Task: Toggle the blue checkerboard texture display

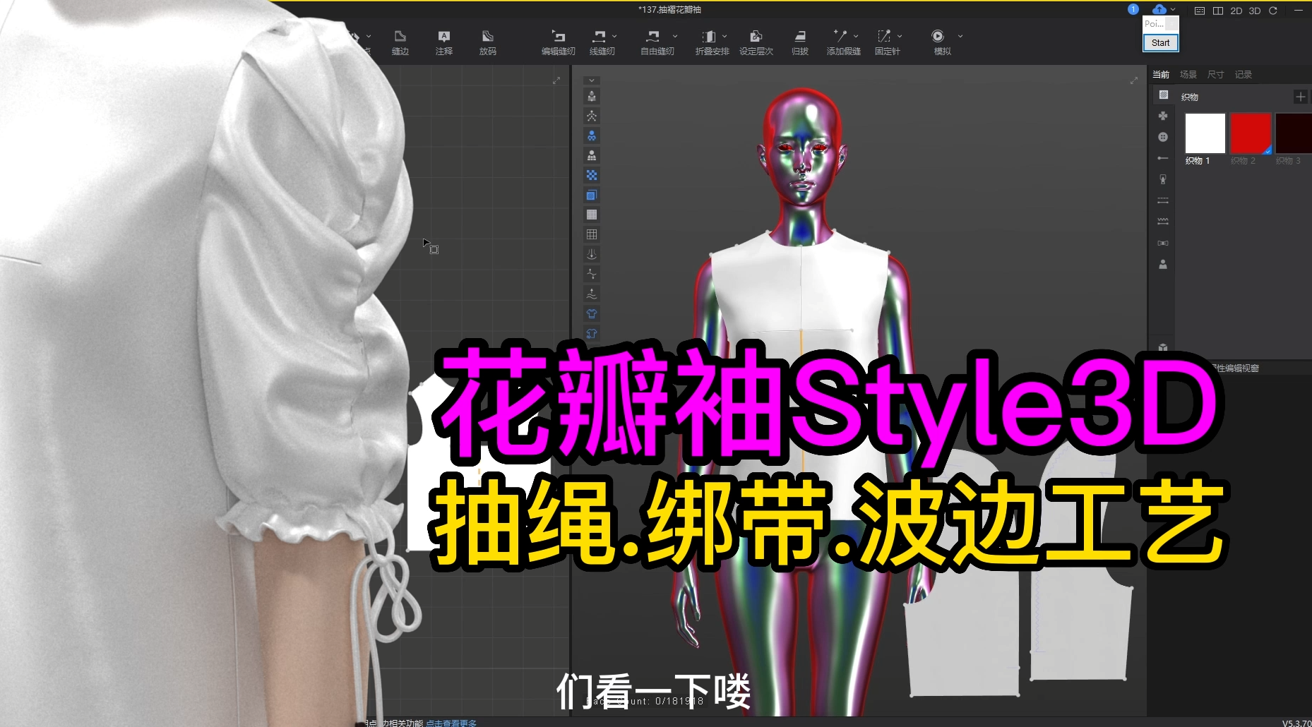Action: 592,175
